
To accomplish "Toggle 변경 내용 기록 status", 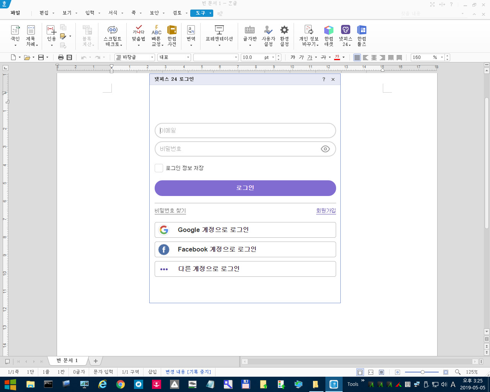I will click(x=188, y=372).
